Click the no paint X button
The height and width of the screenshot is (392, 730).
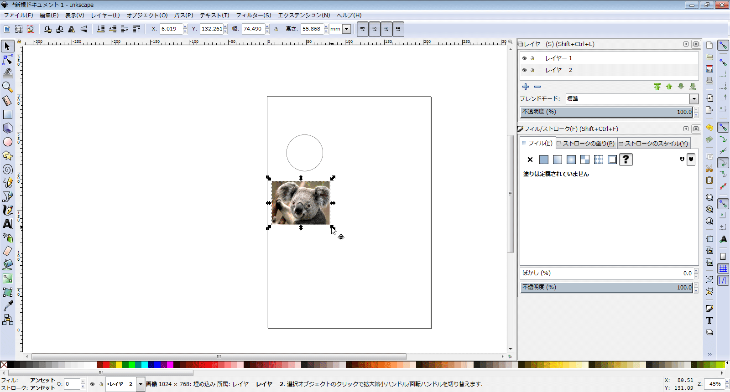coord(530,160)
